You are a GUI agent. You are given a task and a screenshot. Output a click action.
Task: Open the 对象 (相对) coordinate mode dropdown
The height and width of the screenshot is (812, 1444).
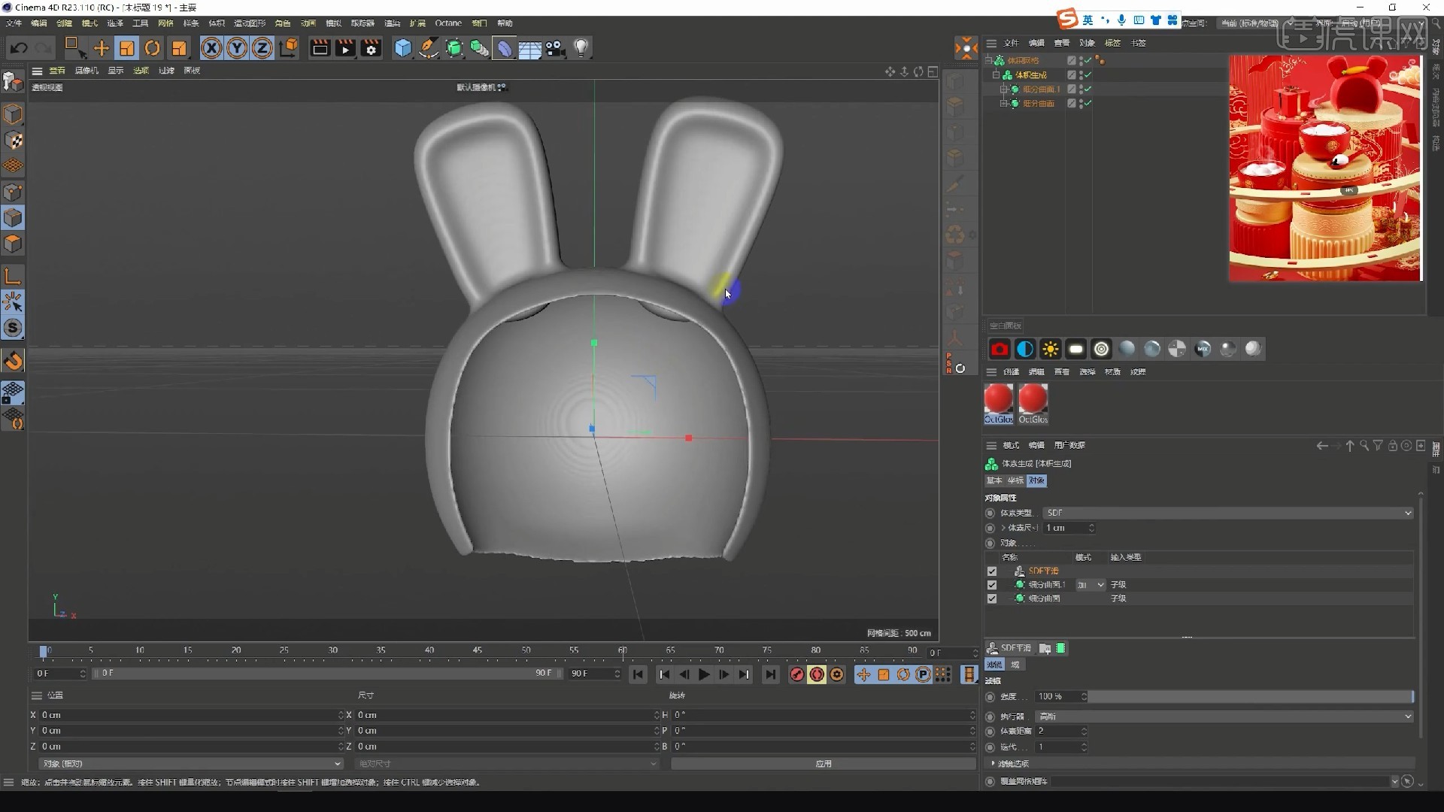click(190, 764)
